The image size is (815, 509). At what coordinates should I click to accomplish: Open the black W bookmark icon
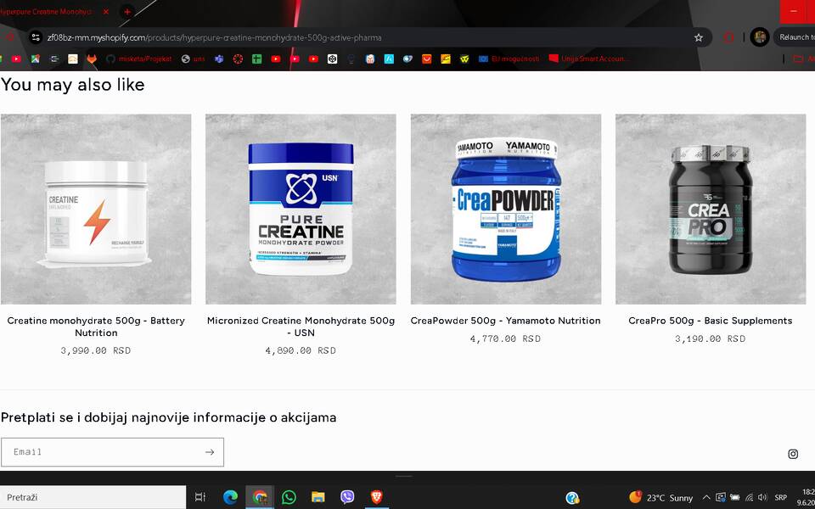pyautogui.click(x=464, y=59)
